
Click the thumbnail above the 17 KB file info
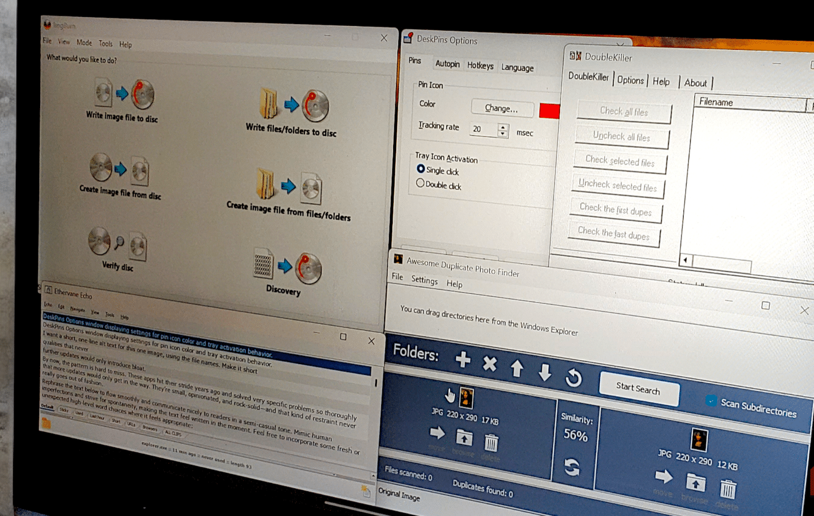click(466, 397)
